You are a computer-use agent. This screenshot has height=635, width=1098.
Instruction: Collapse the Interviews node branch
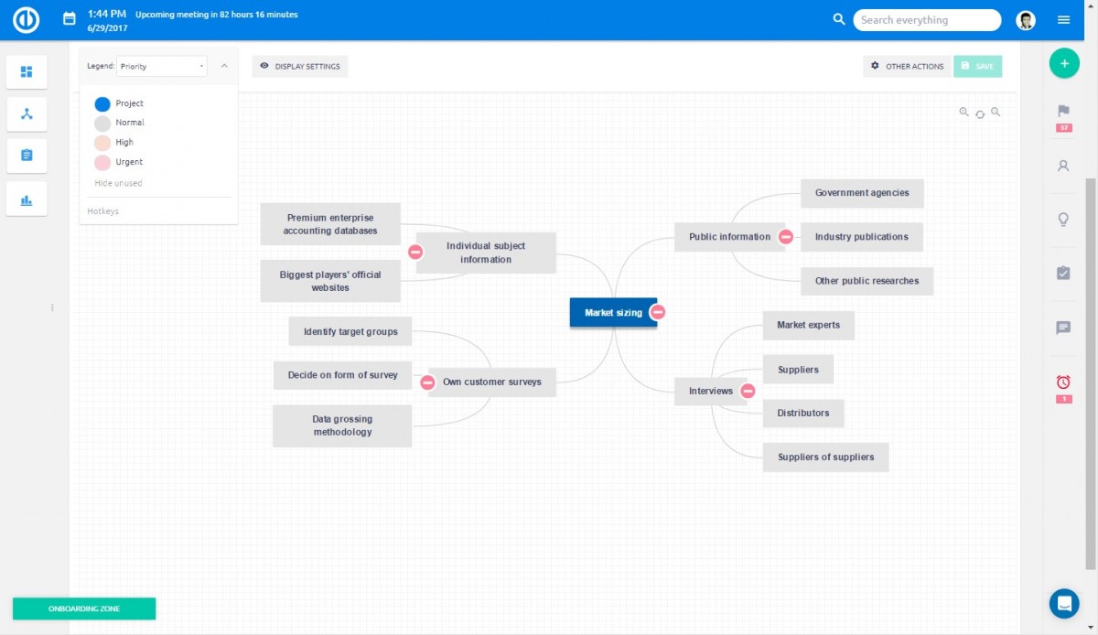(748, 391)
